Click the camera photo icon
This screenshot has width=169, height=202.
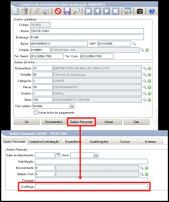(x=140, y=11)
